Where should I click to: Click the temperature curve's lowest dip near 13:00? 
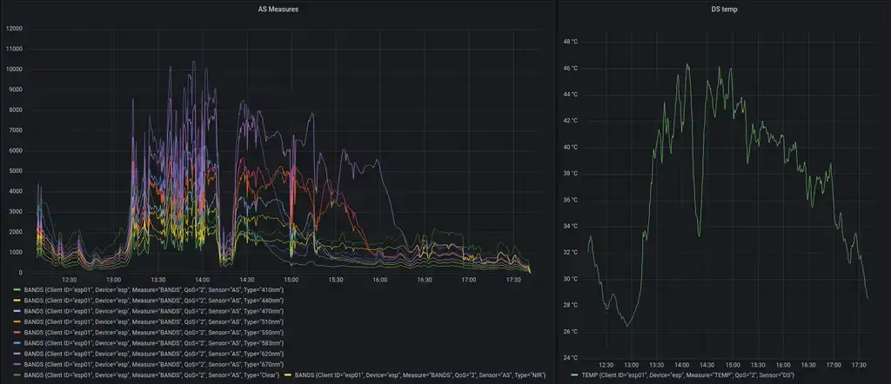tap(626, 326)
